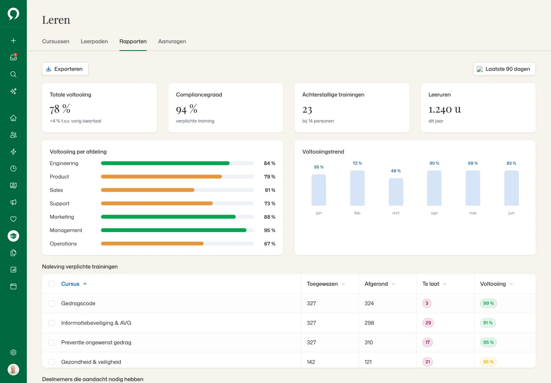Click the heart wellbeing icon
Screen dimensions: 551x383
tap(13, 219)
